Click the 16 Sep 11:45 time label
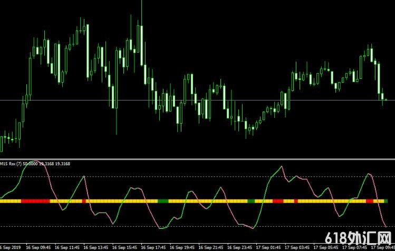 pos(68,247)
